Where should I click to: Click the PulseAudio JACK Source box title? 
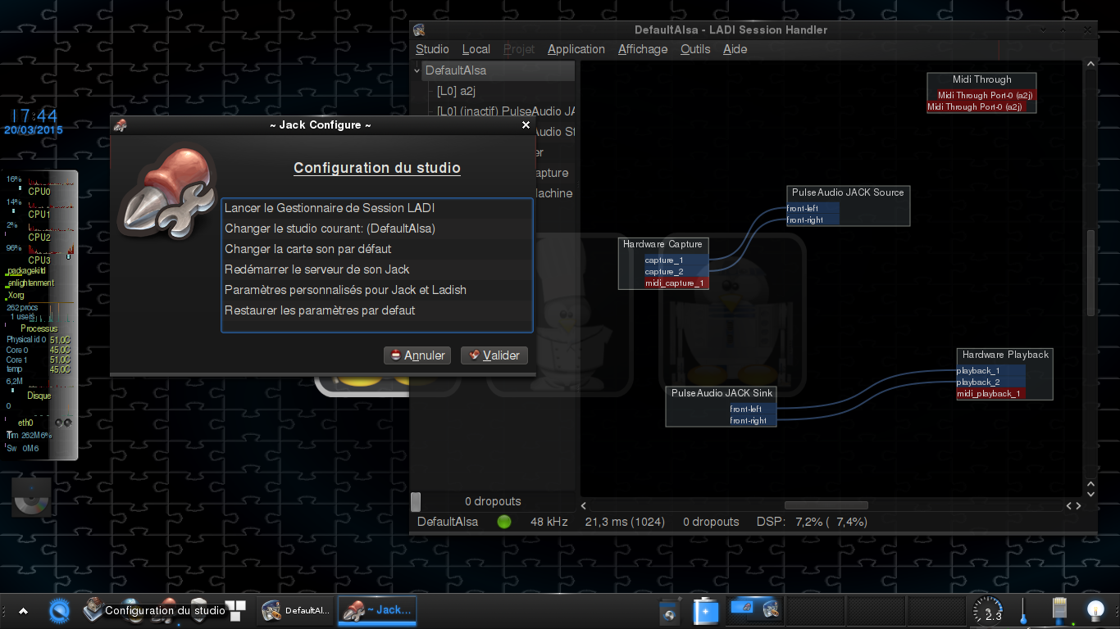(848, 192)
